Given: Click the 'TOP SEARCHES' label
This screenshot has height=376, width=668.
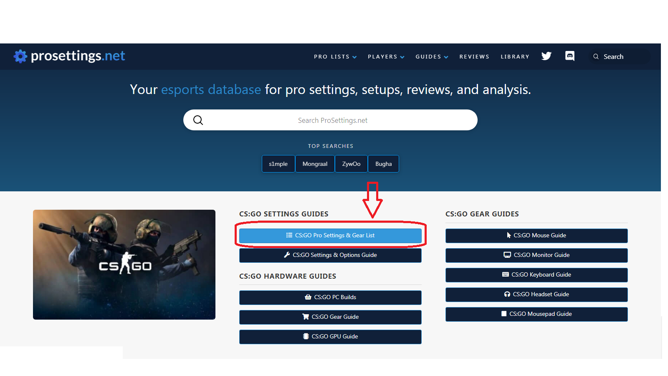Looking at the screenshot, I should point(331,146).
